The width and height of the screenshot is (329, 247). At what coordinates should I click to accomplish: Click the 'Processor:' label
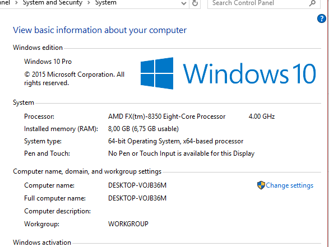point(39,116)
